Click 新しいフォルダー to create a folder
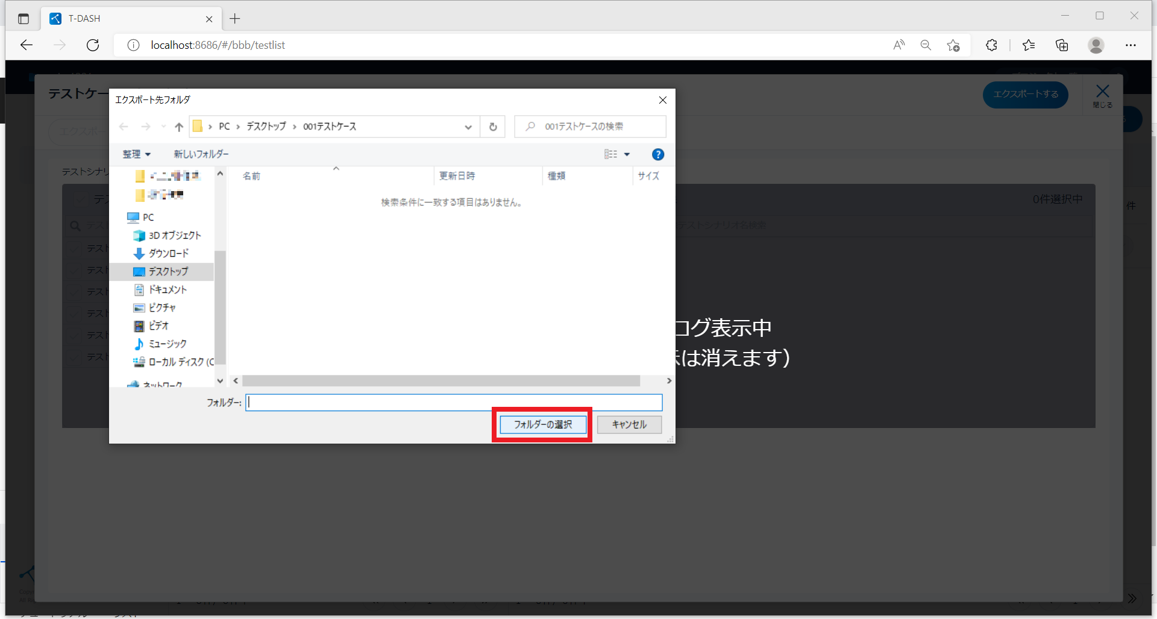 201,154
